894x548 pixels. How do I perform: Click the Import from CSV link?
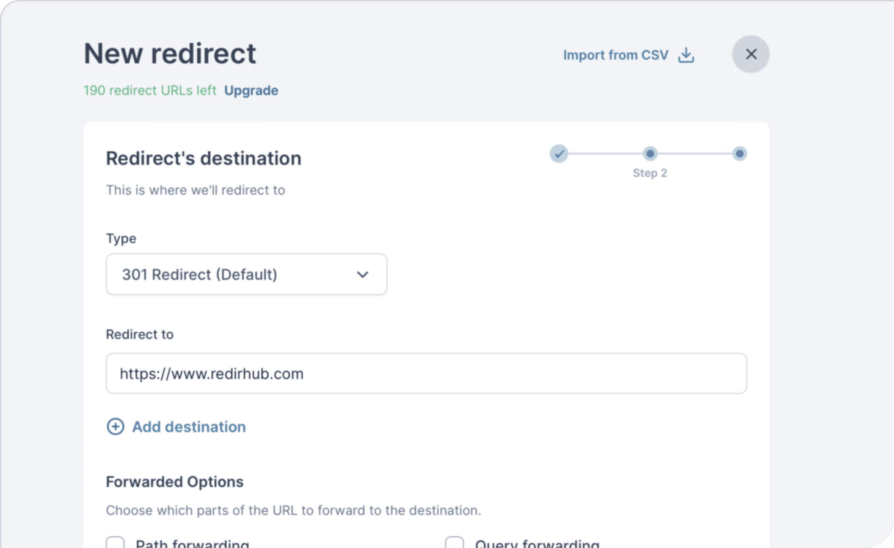[615, 54]
